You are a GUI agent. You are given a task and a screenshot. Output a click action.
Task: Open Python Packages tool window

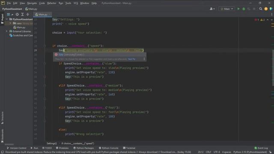tap(83, 148)
